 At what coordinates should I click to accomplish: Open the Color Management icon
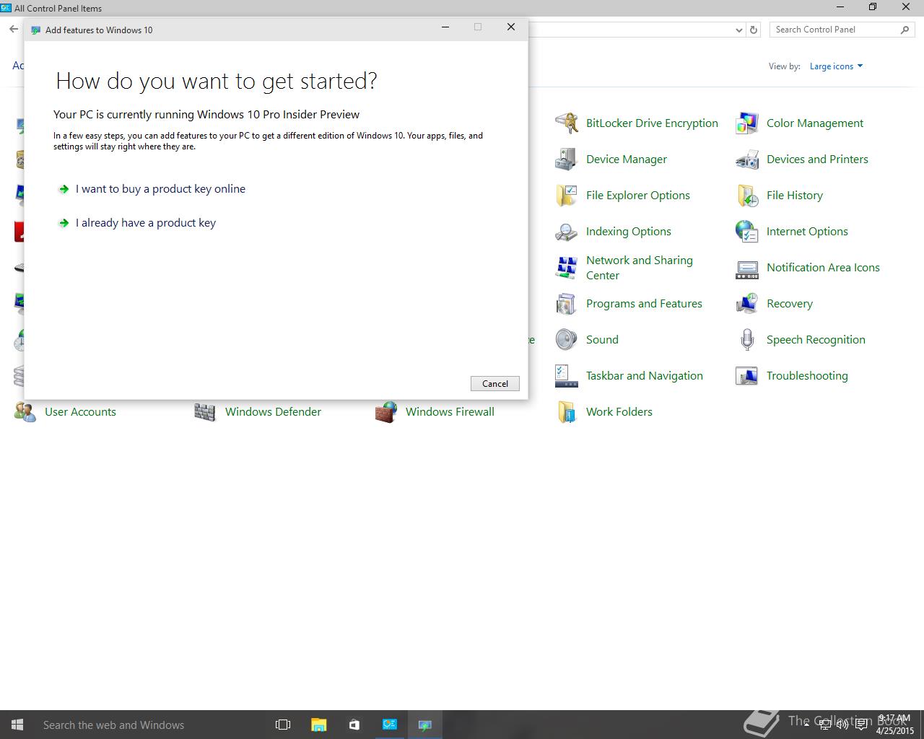click(x=747, y=123)
